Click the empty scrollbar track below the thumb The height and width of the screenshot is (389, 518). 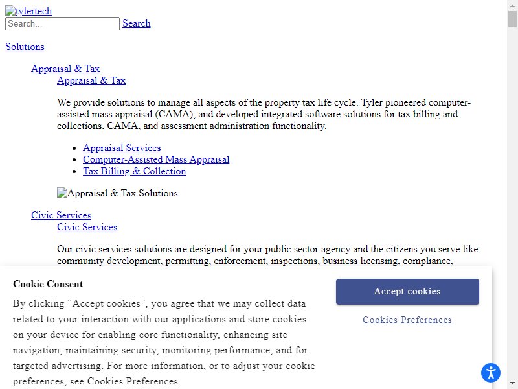coord(512,198)
